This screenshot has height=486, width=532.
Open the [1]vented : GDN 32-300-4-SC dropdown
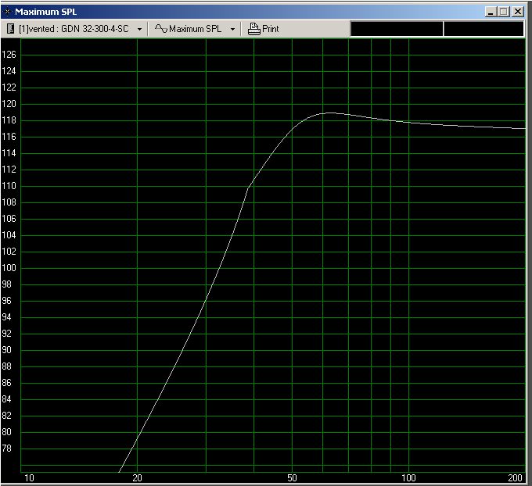[139, 29]
